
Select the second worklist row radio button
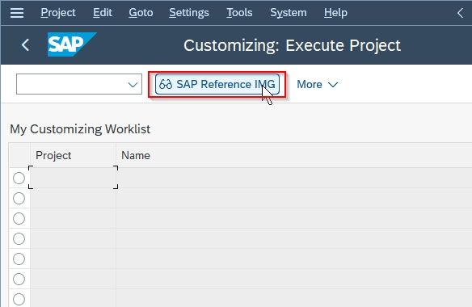click(19, 199)
